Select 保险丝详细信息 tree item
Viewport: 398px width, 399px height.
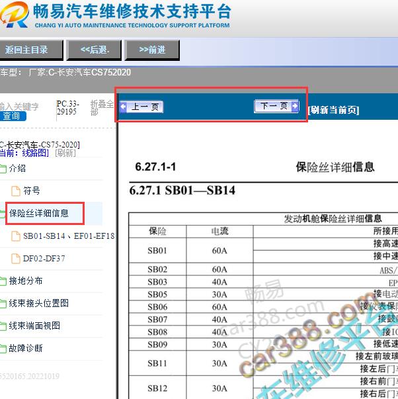point(38,213)
